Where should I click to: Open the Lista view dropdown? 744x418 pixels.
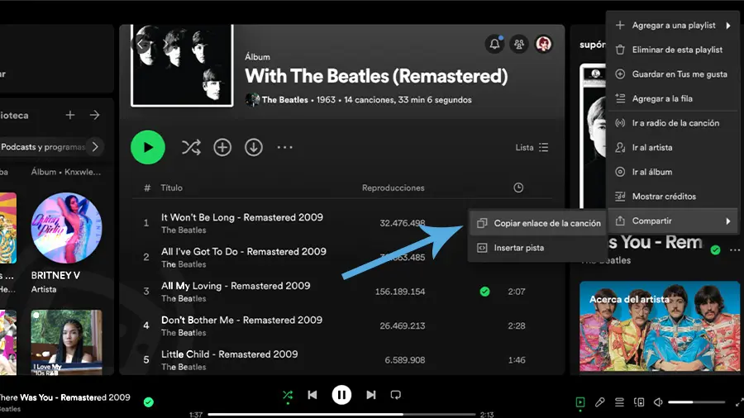pyautogui.click(x=532, y=147)
